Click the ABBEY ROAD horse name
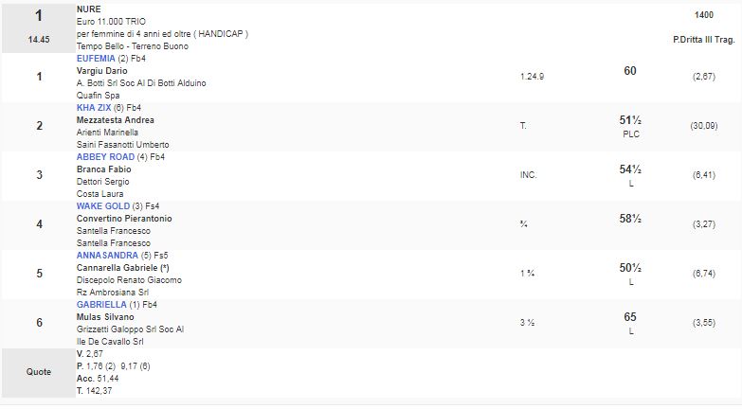This screenshot has width=742, height=409. click(104, 157)
